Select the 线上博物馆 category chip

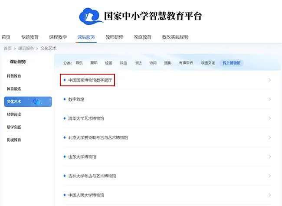click(232, 63)
